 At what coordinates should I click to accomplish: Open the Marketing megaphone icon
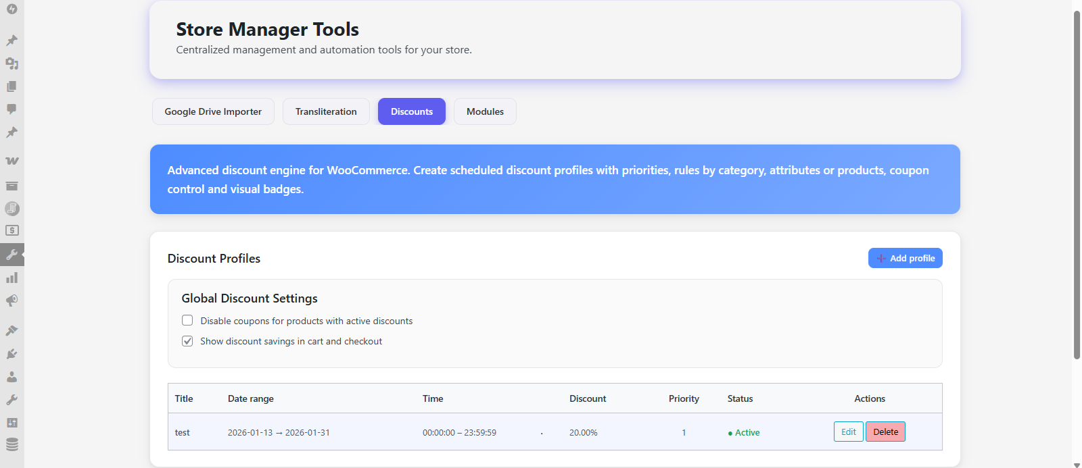pyautogui.click(x=11, y=301)
